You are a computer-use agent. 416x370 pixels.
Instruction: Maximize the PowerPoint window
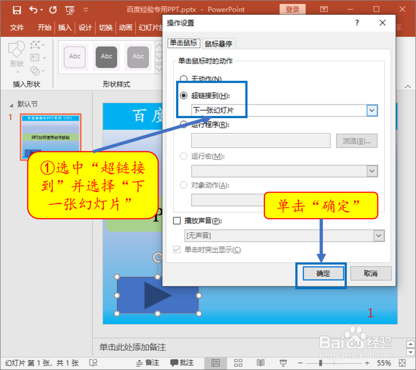376,10
